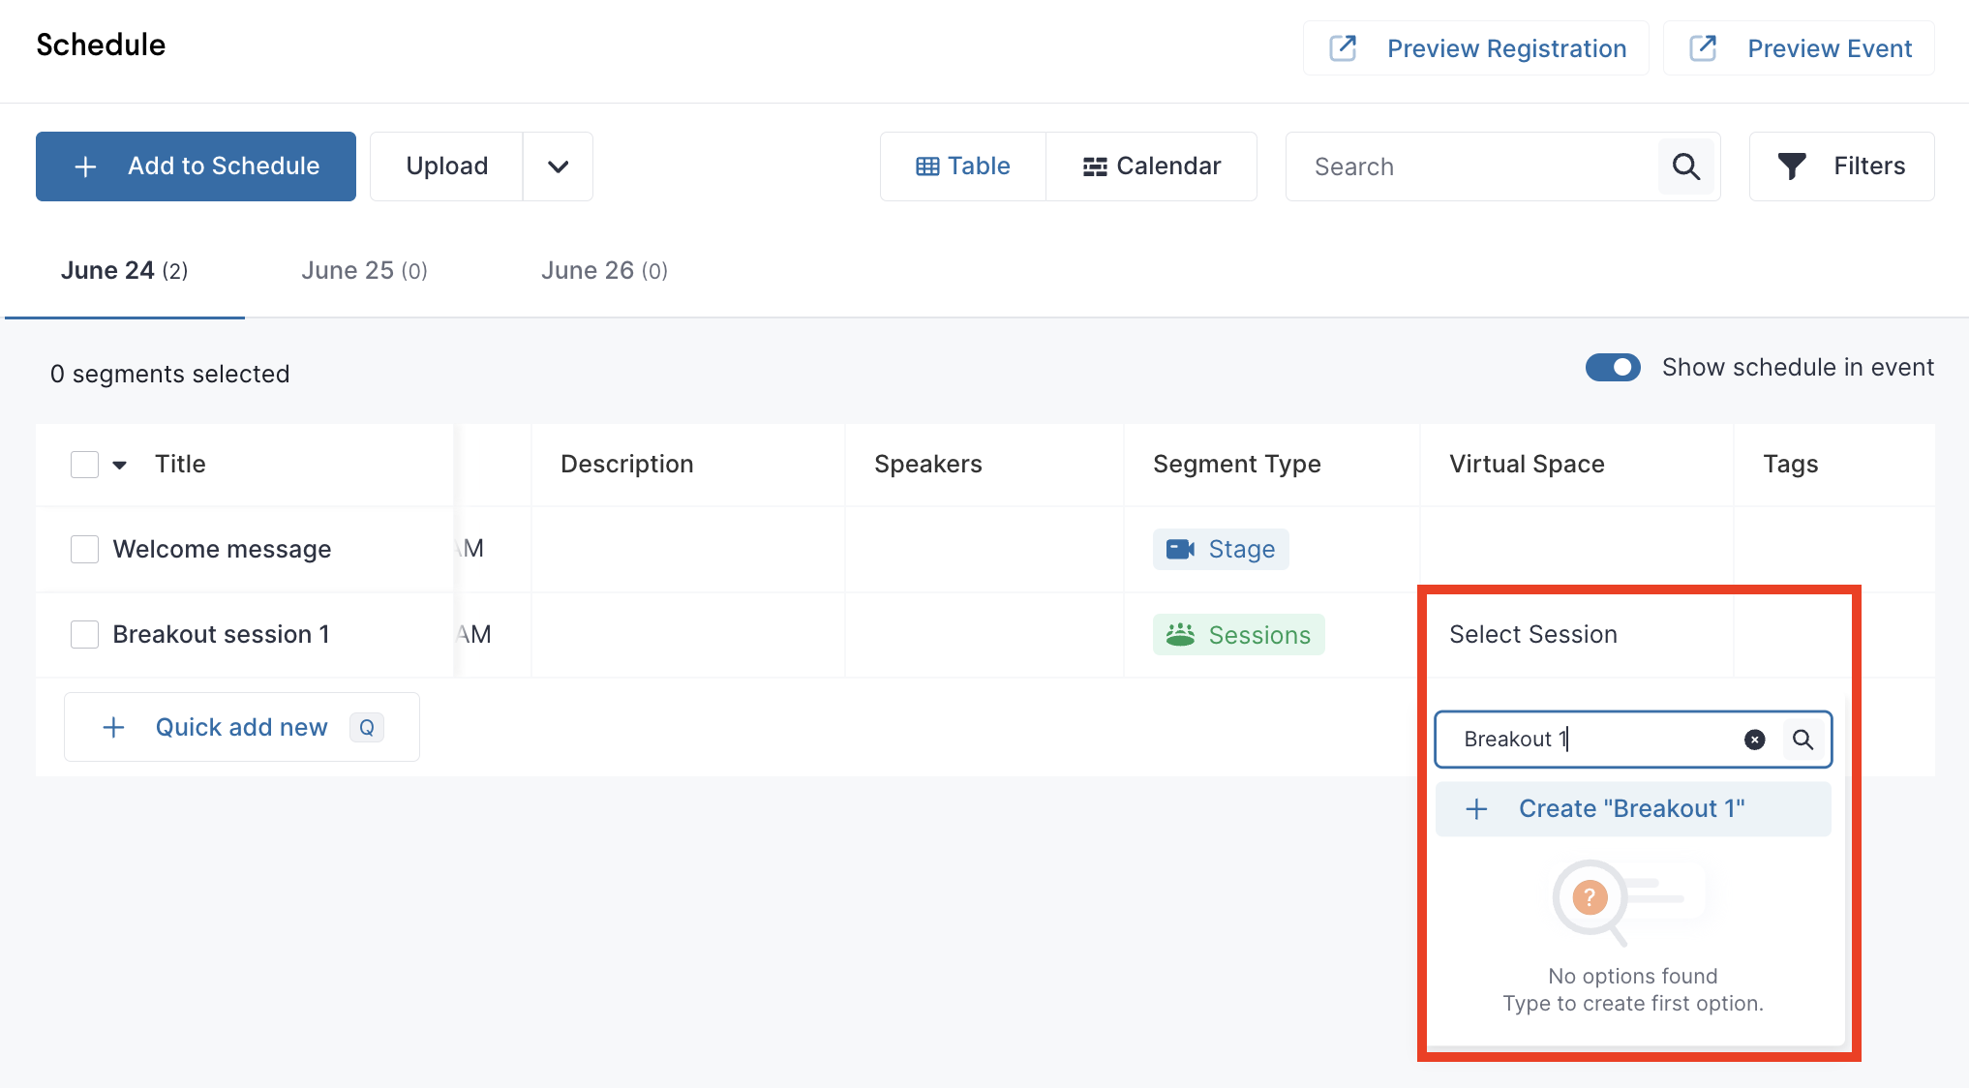This screenshot has width=1969, height=1088.
Task: Click the Segment Type column header
Action: 1237,465
